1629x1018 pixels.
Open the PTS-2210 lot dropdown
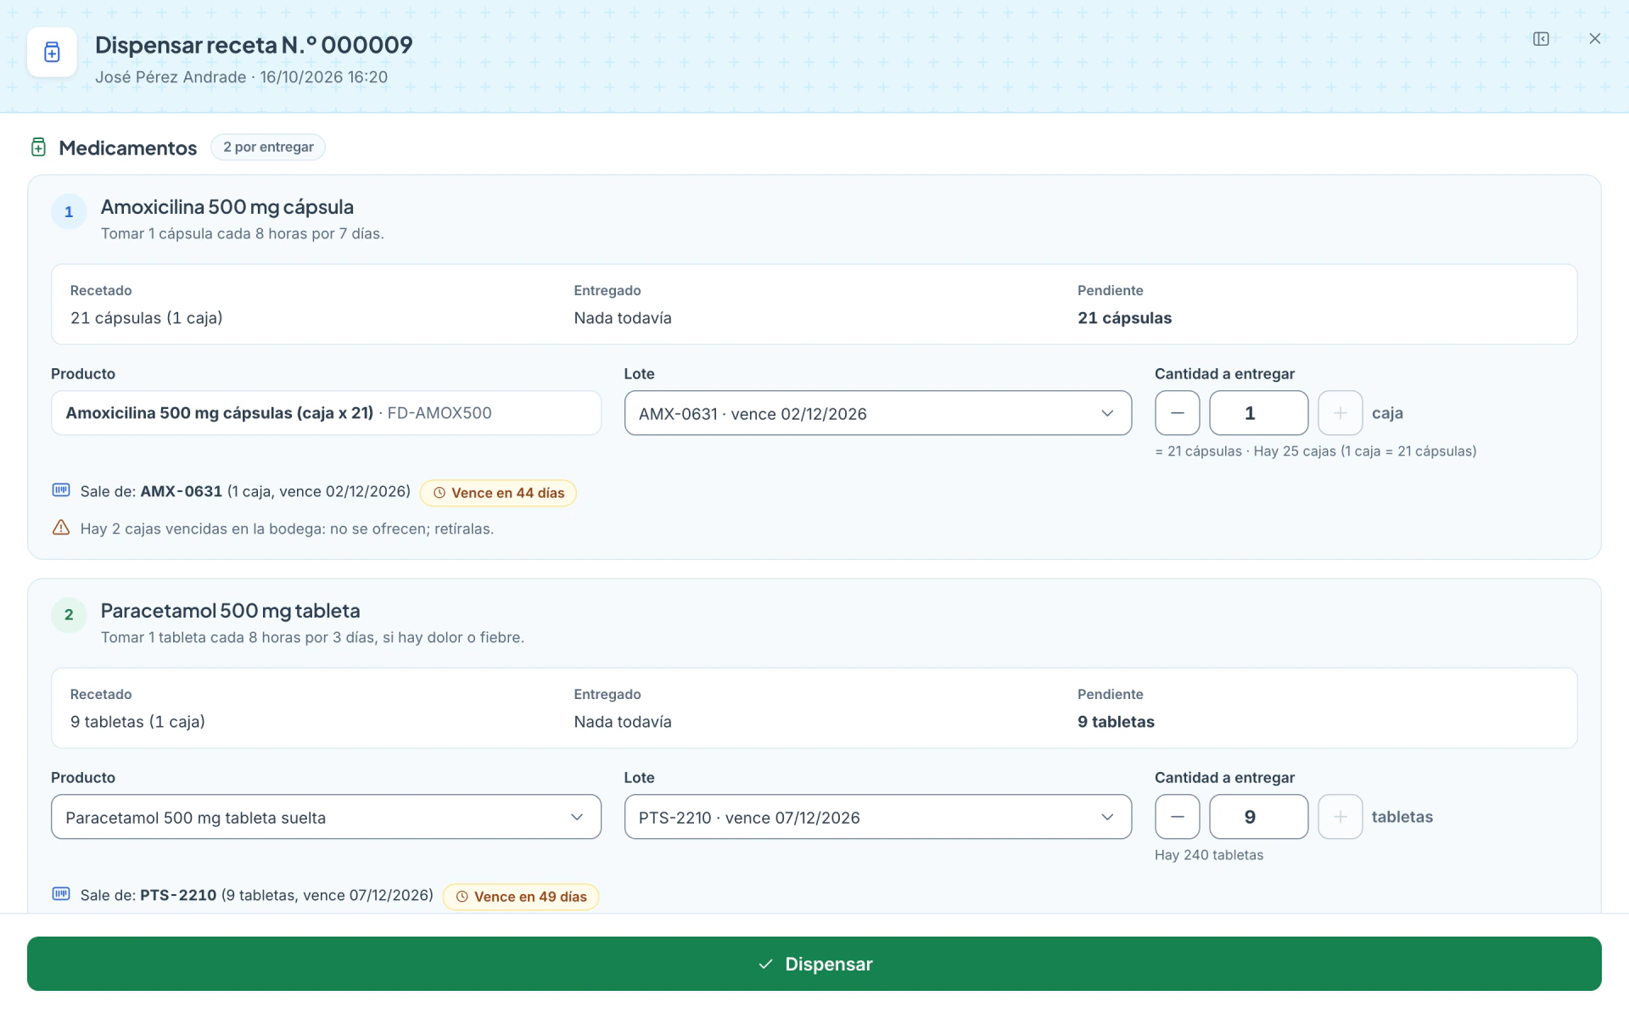[877, 817]
